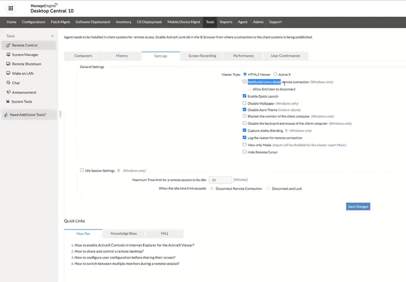This screenshot has height=282, width=406.
Task: Switch to the Computers tab
Action: point(83,56)
